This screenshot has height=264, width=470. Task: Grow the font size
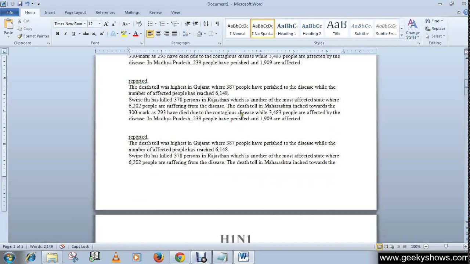pos(106,24)
